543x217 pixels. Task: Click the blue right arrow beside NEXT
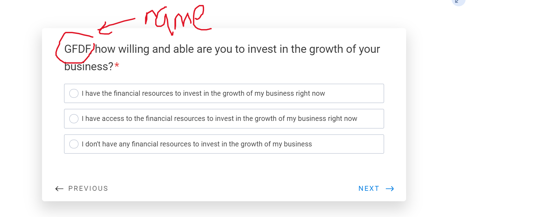pos(390,189)
